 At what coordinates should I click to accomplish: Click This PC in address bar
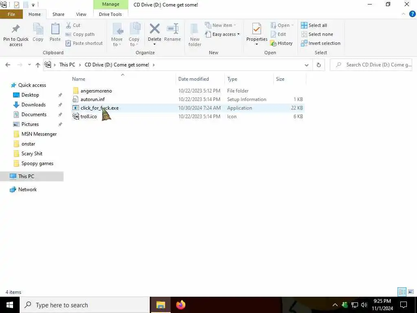coord(67,65)
